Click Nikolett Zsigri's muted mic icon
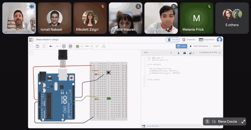The width and height of the screenshot is (251, 130). point(103,7)
